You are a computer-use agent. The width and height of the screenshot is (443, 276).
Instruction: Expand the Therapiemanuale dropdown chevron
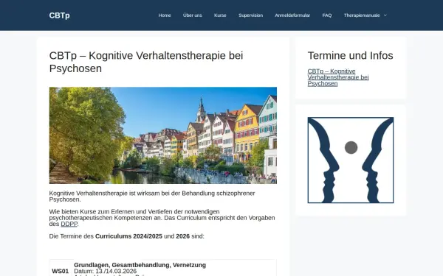(x=385, y=15)
